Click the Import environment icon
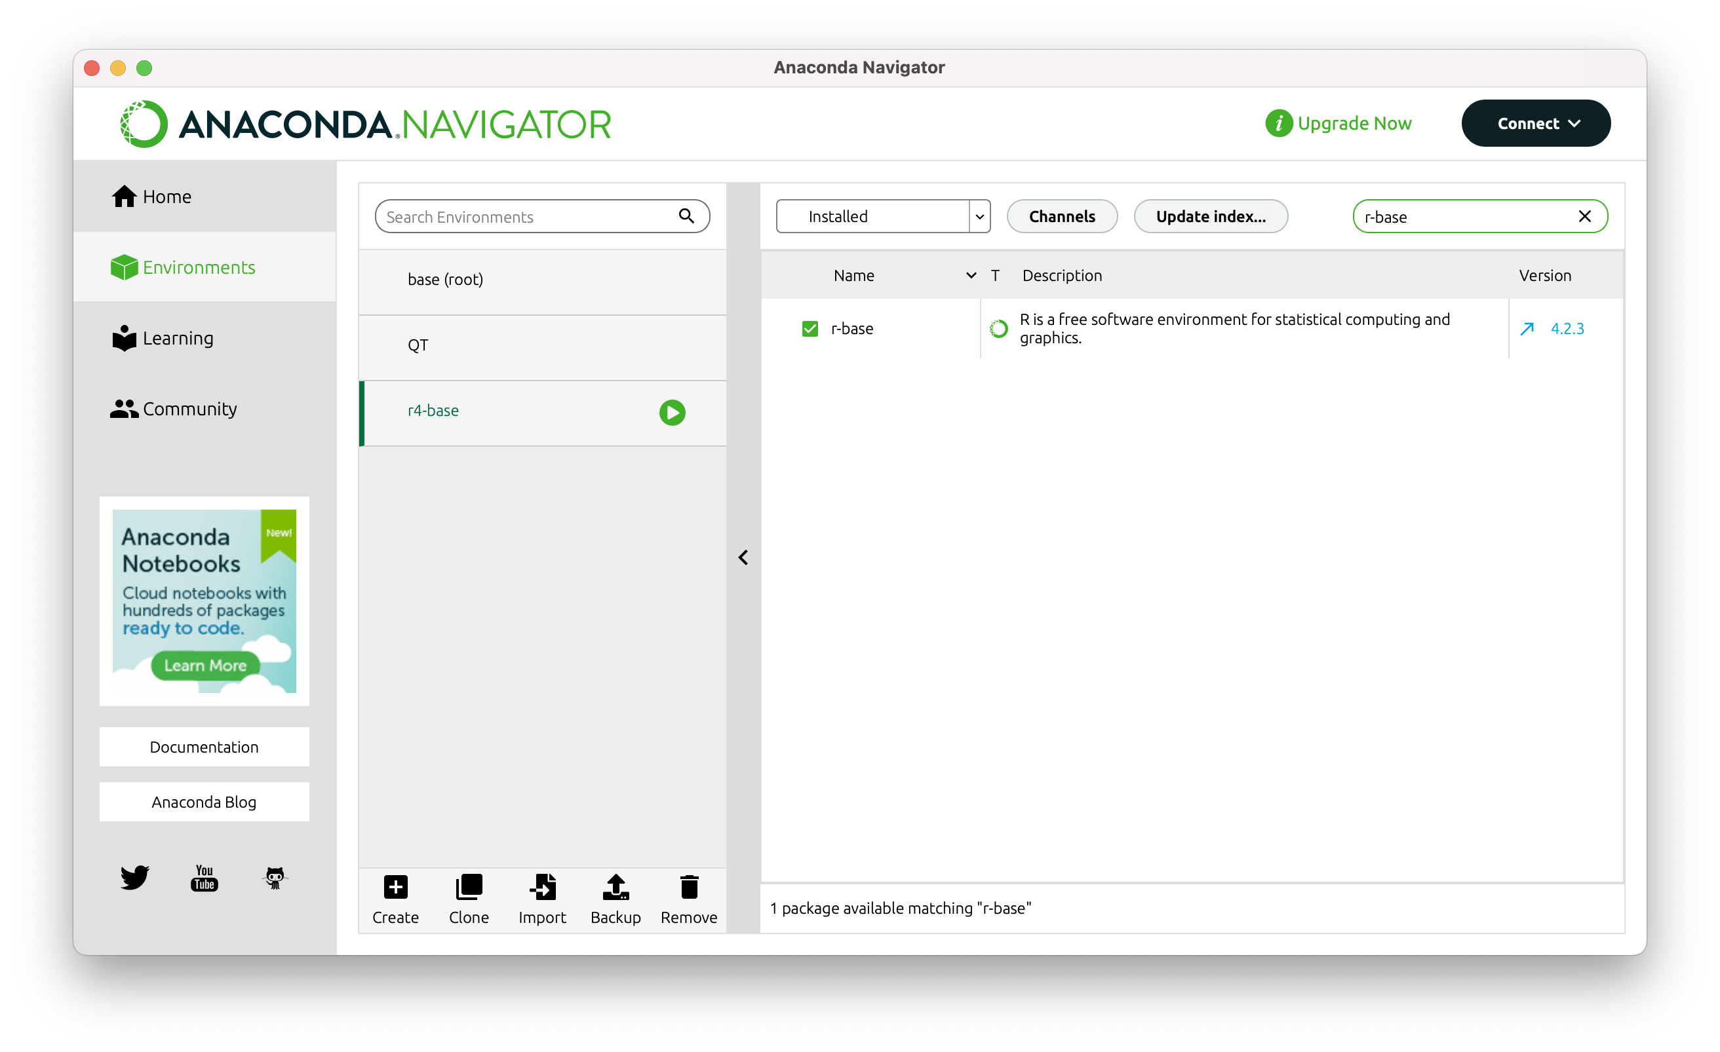This screenshot has height=1052, width=1720. click(542, 888)
